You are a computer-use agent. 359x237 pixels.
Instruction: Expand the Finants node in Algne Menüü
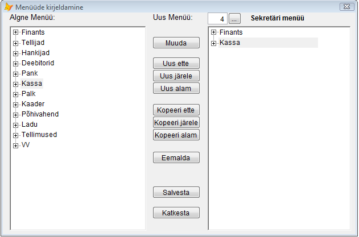coord(15,32)
